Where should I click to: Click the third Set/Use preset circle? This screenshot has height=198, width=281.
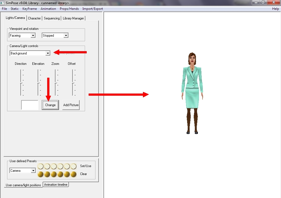54,166
